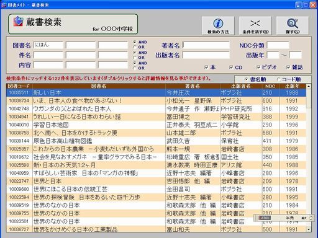This screenshot has height=238, width=318.
Task: Click the ATOK input method toolbar
Action: click(283, 218)
